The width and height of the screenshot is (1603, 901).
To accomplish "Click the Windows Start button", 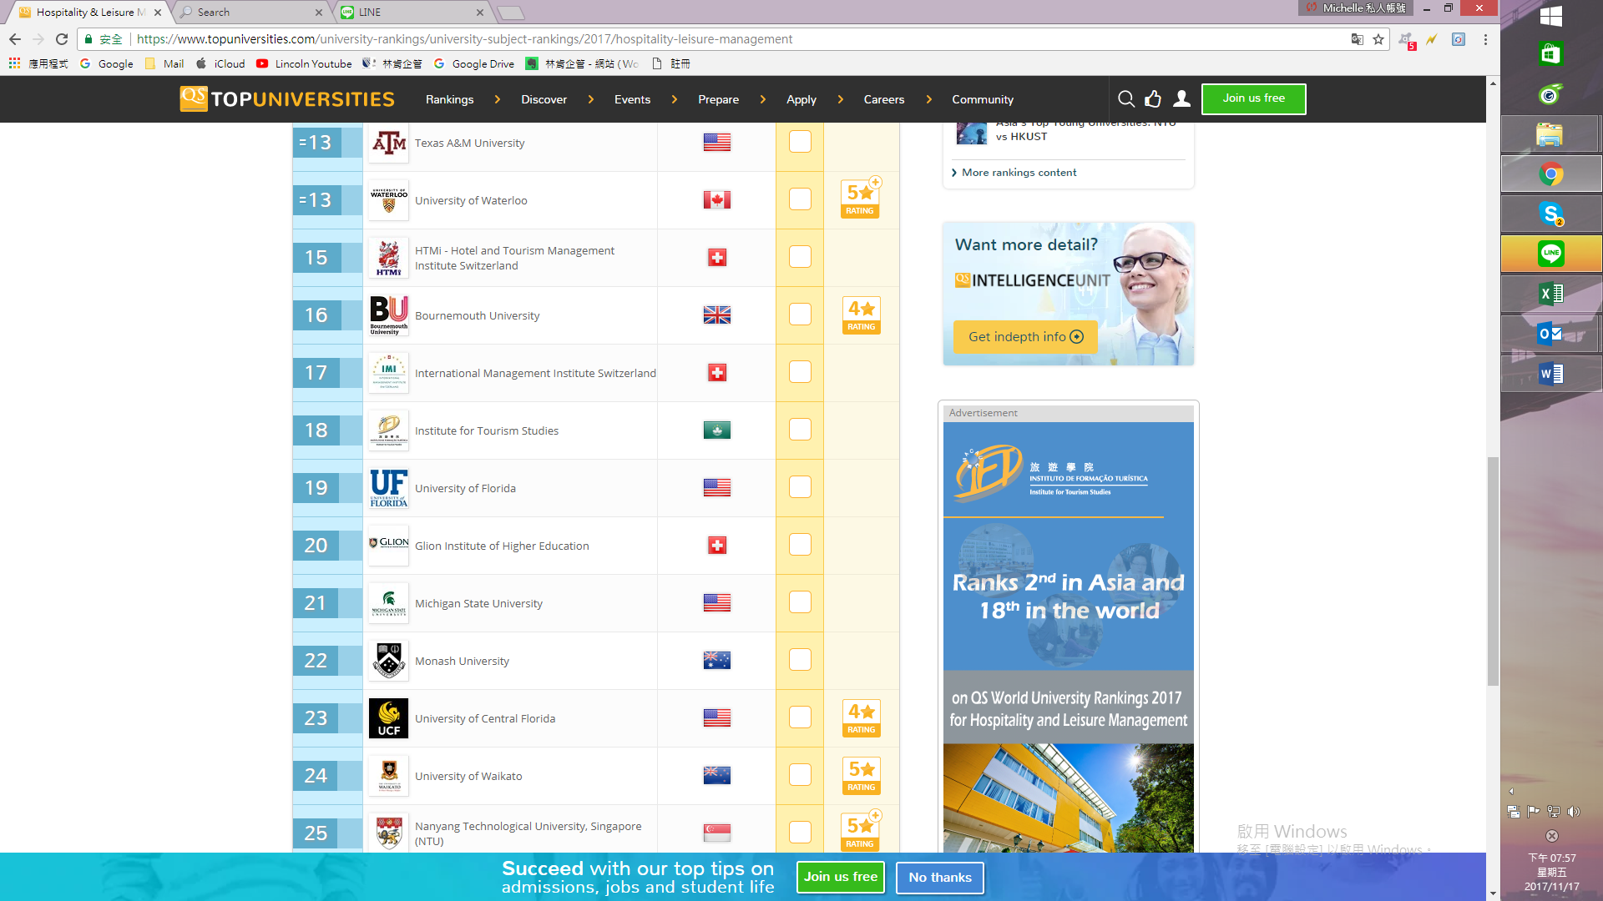I will click(1550, 16).
